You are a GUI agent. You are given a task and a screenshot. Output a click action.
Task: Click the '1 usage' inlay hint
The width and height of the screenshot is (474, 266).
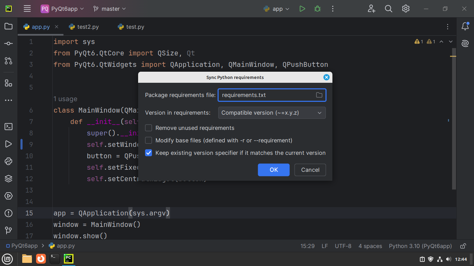point(65,99)
